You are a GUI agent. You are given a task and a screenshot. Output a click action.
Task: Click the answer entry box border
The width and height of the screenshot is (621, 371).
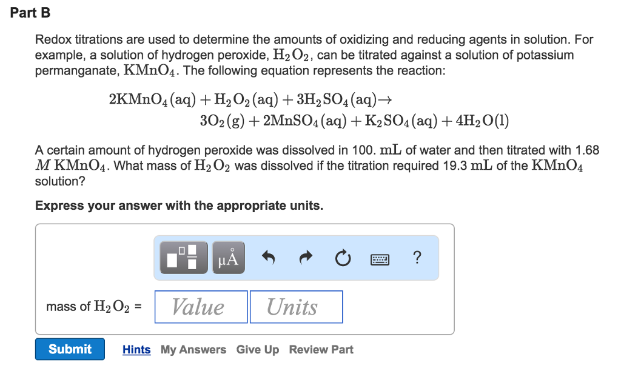[245, 224]
